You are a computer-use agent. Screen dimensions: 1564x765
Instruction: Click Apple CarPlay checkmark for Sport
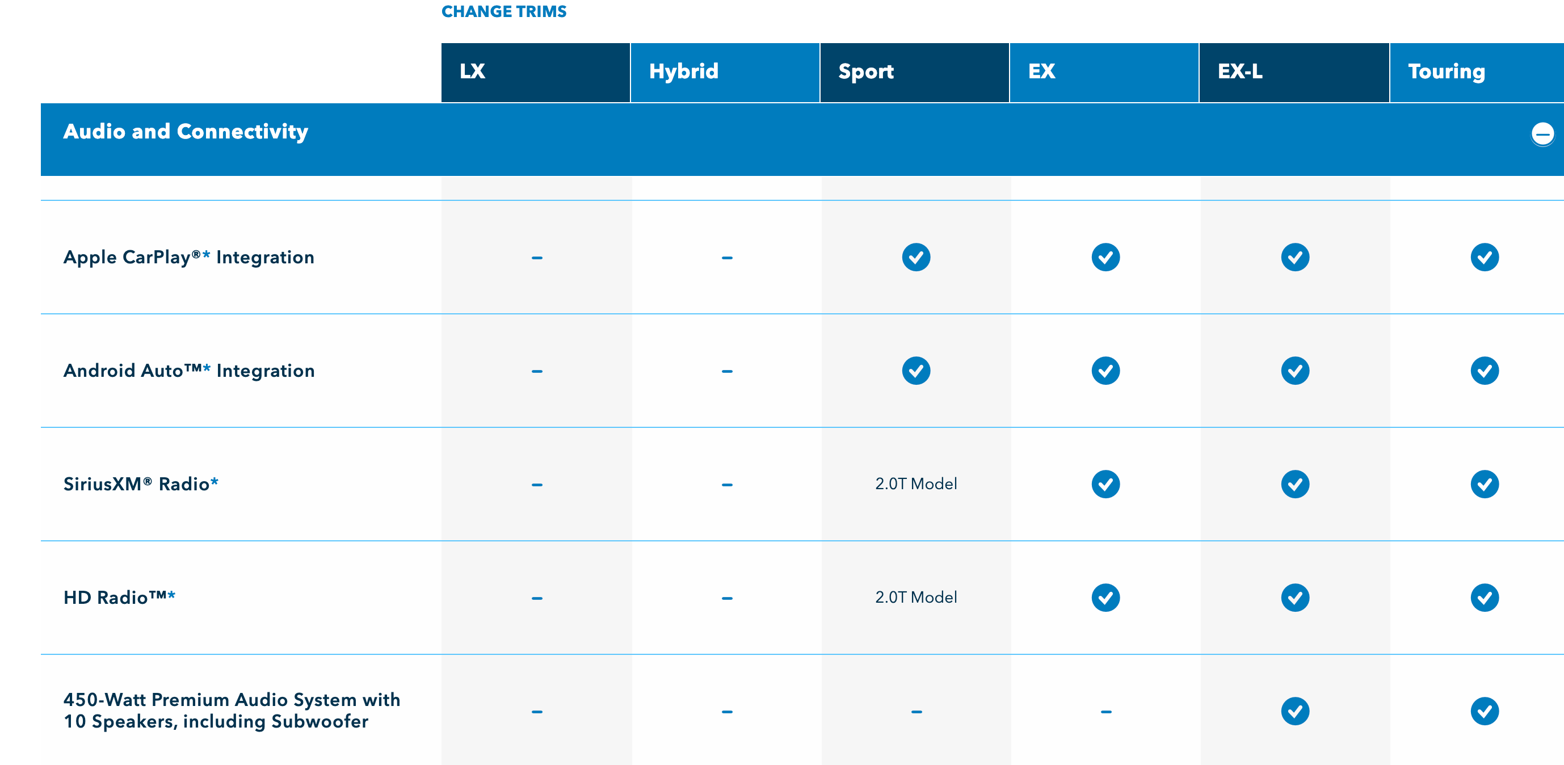click(916, 258)
